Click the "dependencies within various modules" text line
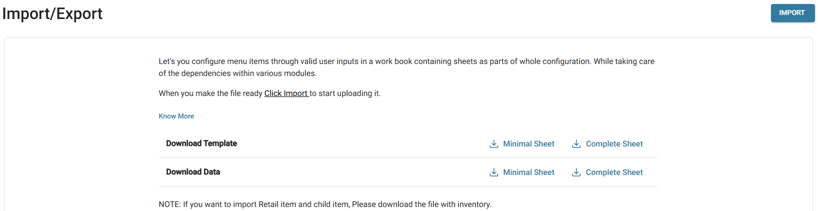This screenshot has height=211, width=818. pos(238,73)
